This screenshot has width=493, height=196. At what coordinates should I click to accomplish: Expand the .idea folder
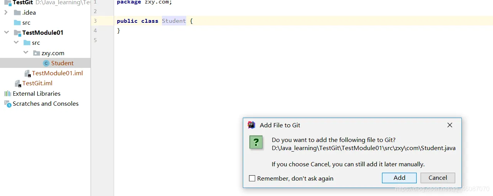click(x=6, y=12)
